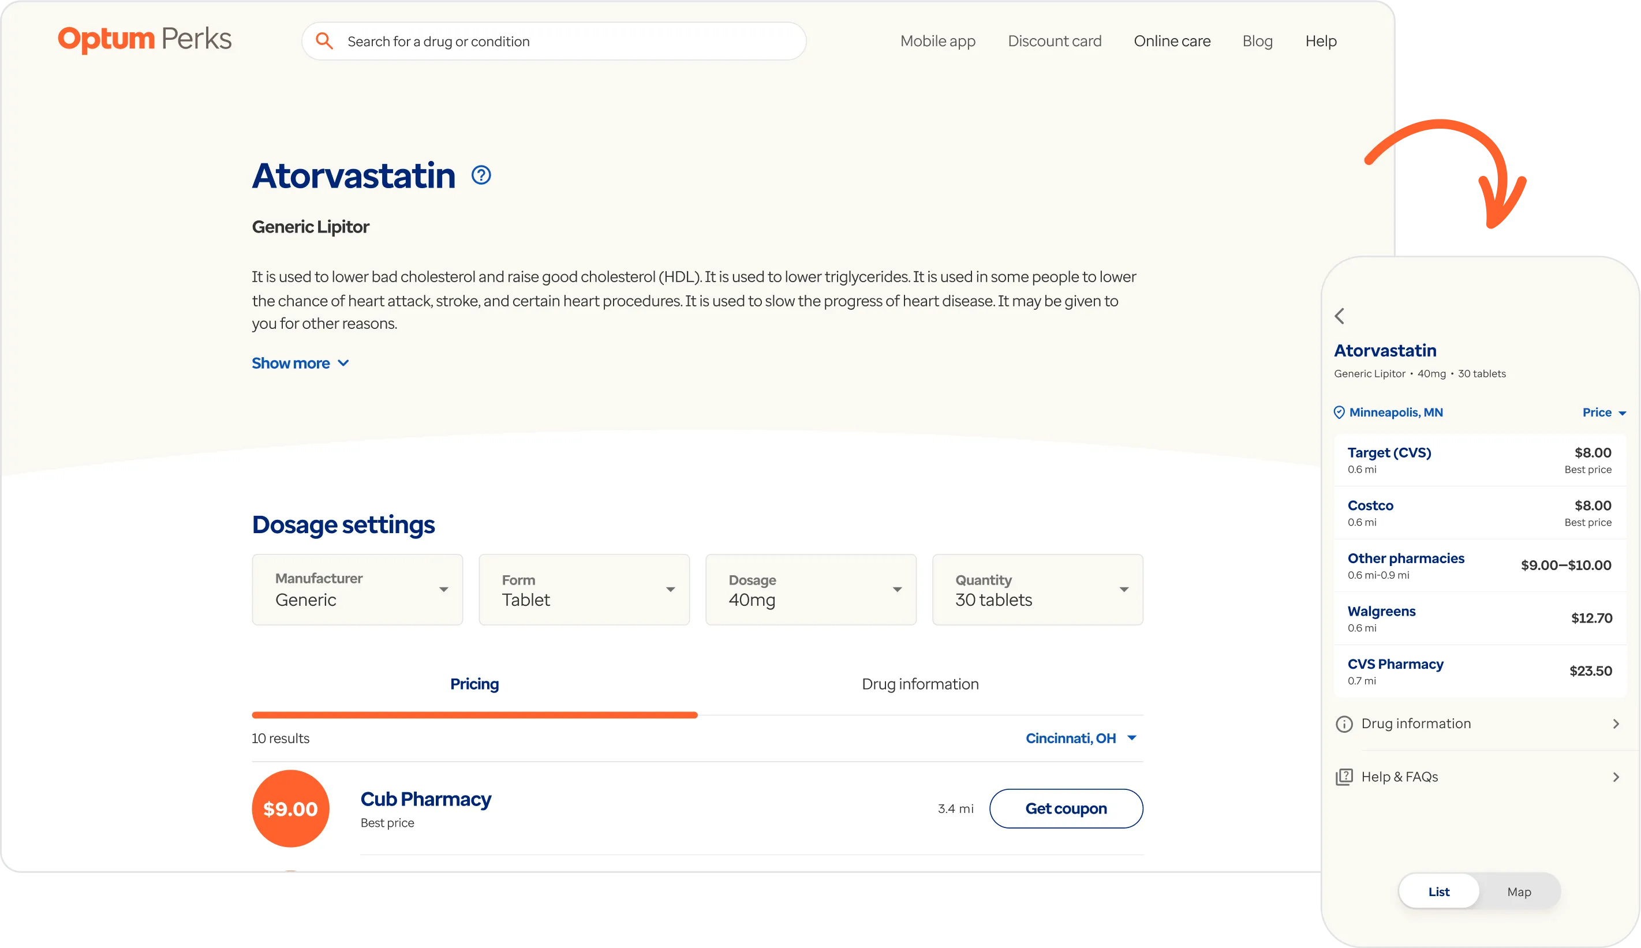The height and width of the screenshot is (948, 1641).
Task: Select Target (CVS) pharmacy row in phone
Action: click(x=1479, y=460)
